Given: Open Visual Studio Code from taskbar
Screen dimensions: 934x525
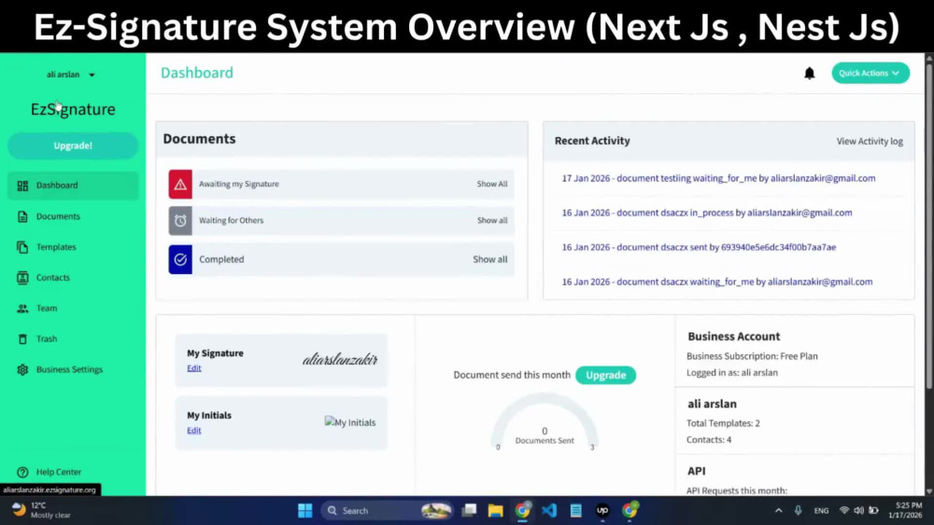Looking at the screenshot, I should point(549,510).
